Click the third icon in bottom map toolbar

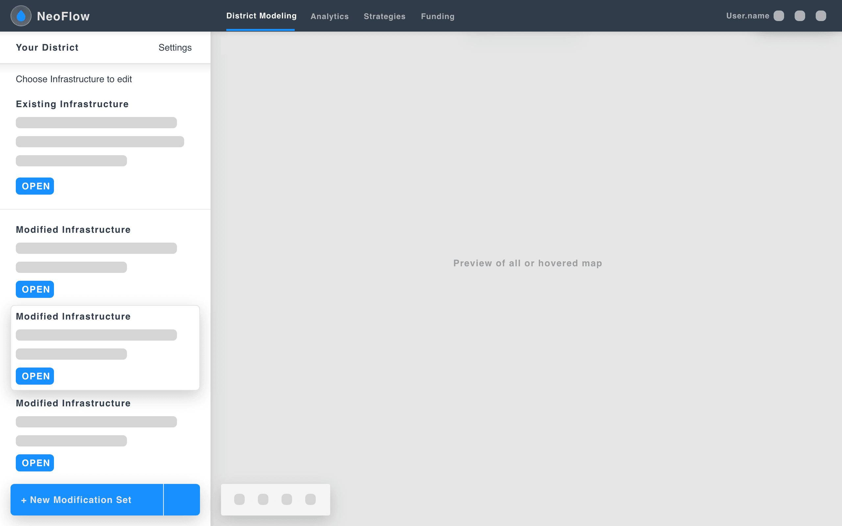(x=287, y=499)
